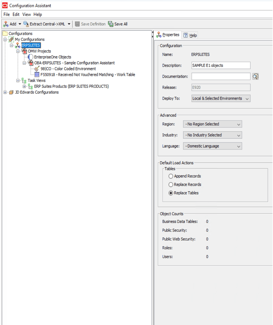
Task: Click the EnterpriseOne Objects icon
Action: 30,57
